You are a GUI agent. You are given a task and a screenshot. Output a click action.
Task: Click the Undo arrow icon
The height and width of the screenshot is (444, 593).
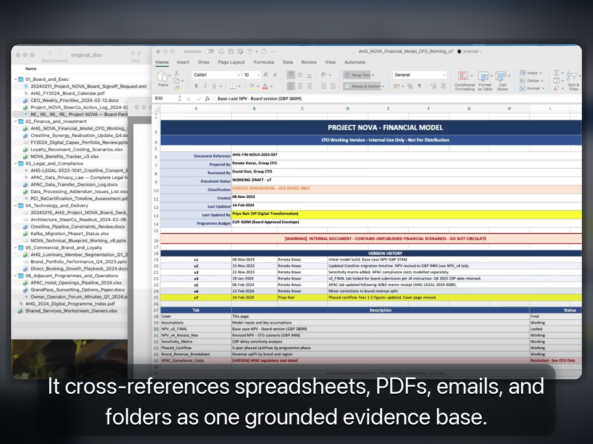point(250,51)
